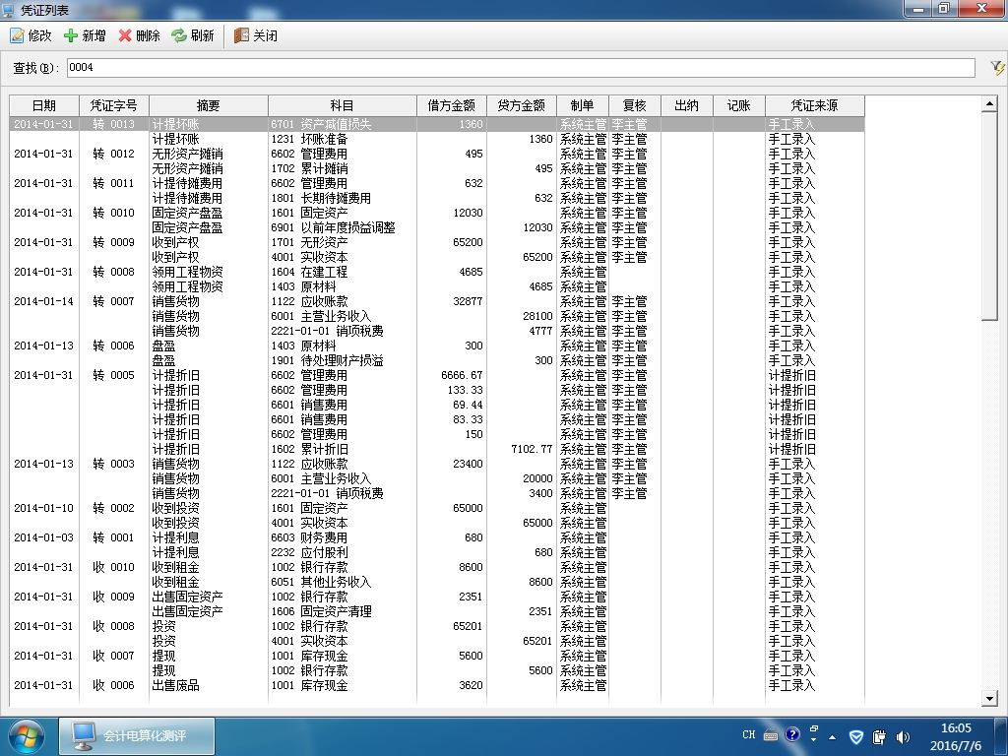The width and height of the screenshot is (1008, 756).
Task: Click the on-screen keyboard tray icon
Action: pyautogui.click(x=771, y=735)
